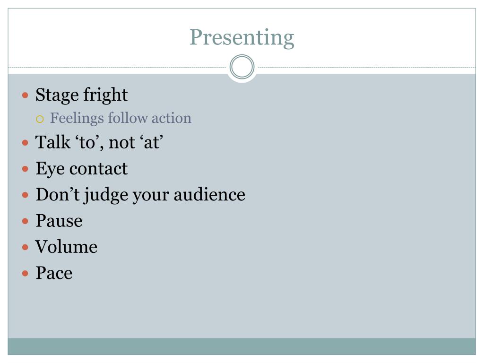The width and height of the screenshot is (484, 363).
Task: Click the orange bullet beside Stage fright
Action: point(26,95)
